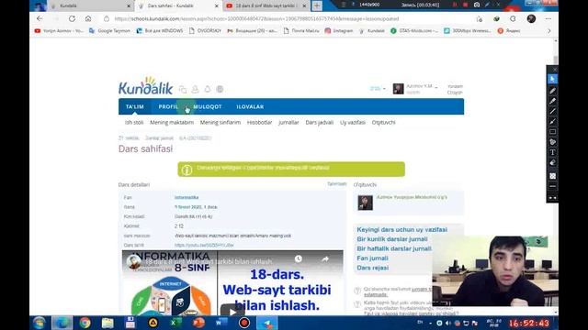Click the Windows Start button
The image size is (588, 330).
click(x=39, y=323)
